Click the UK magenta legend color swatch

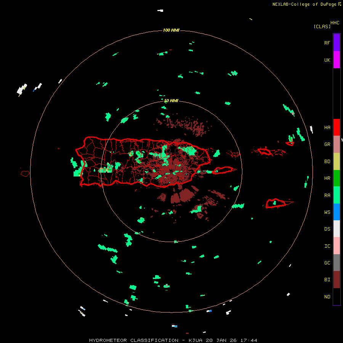coord(337,60)
